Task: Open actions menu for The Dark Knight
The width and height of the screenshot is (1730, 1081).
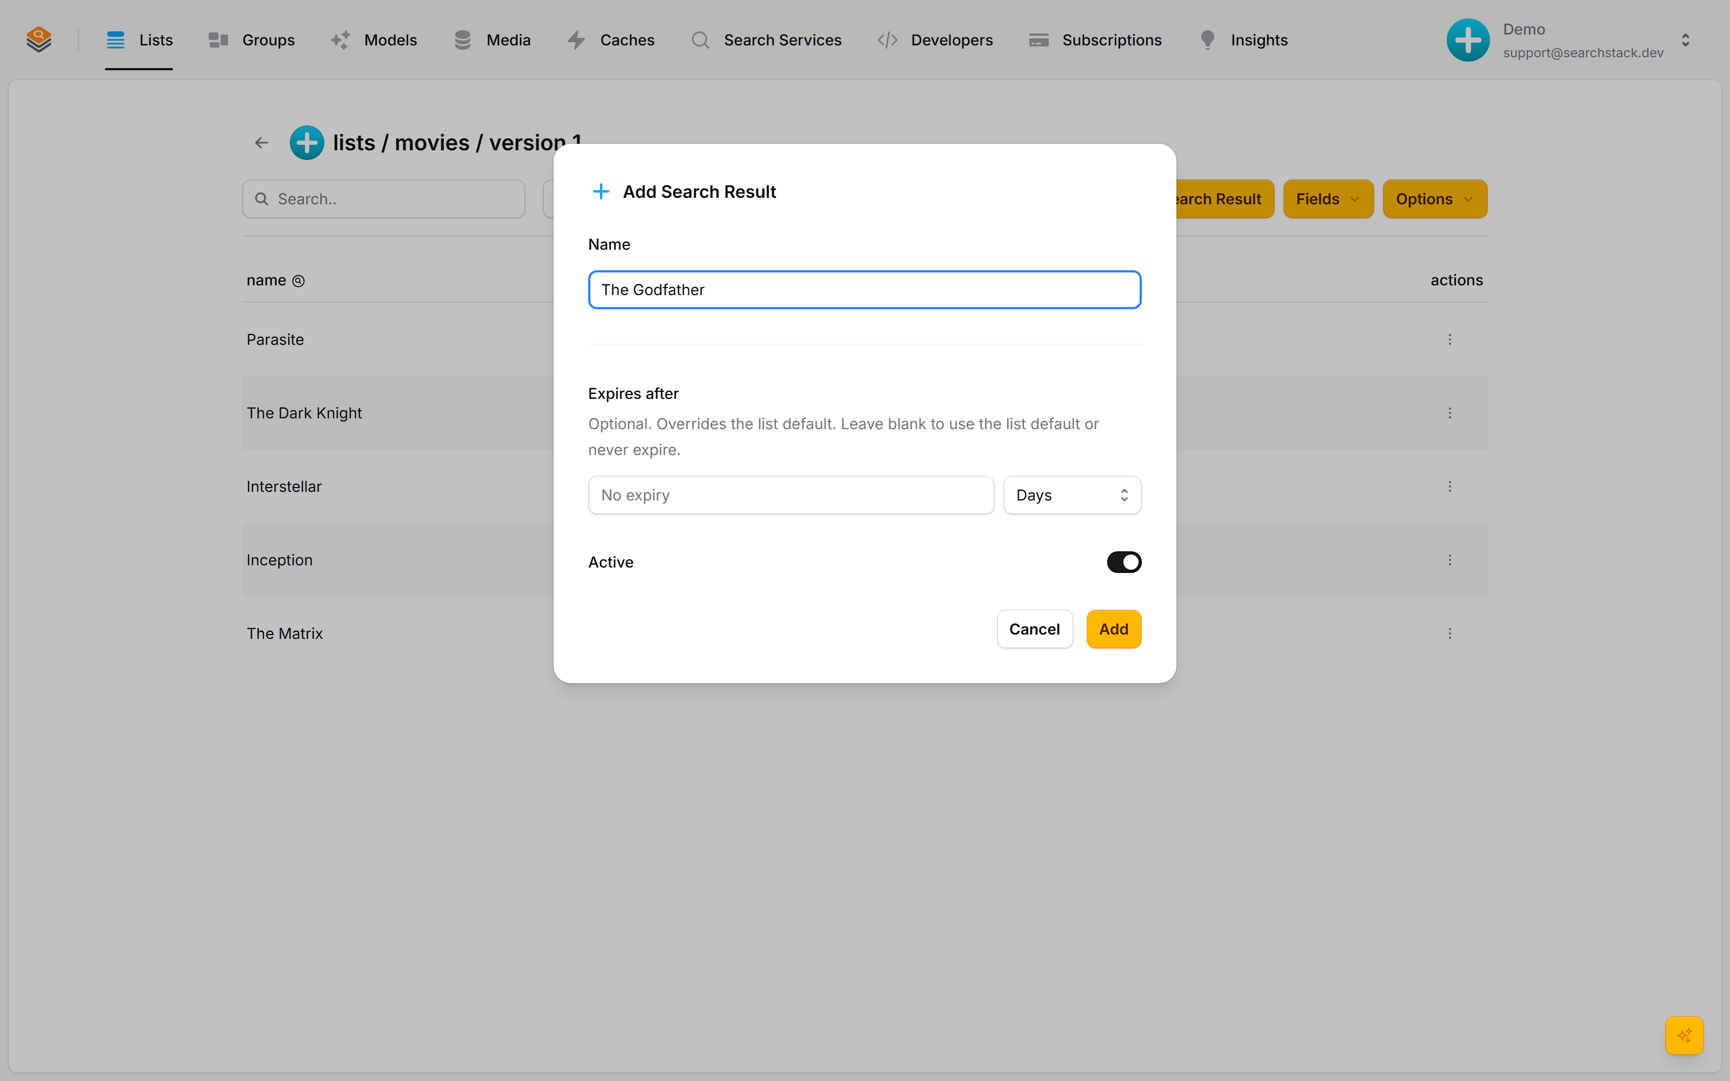Action: pos(1450,413)
